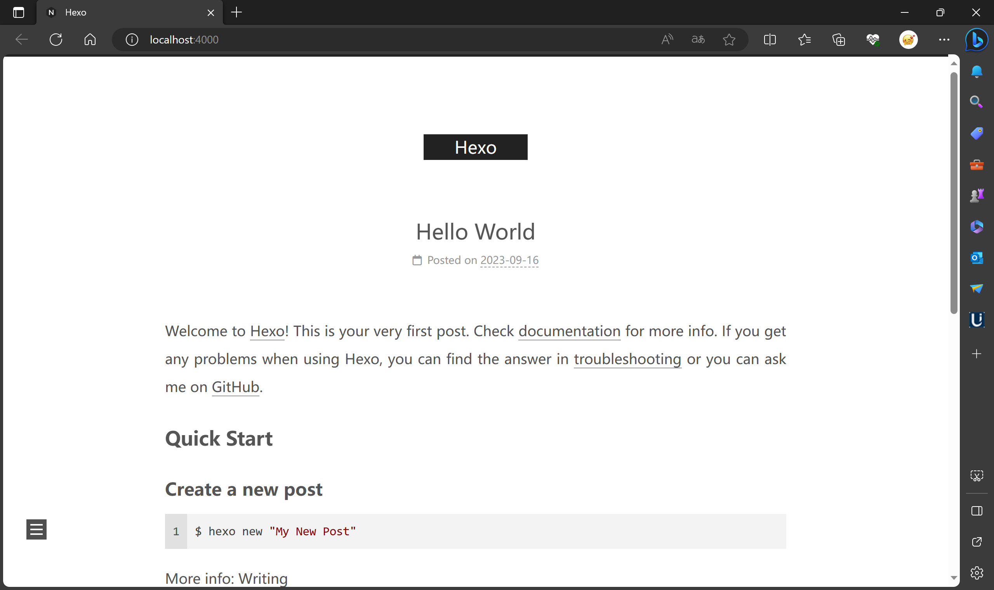
Task: Click the translate page icon
Action: click(698, 40)
